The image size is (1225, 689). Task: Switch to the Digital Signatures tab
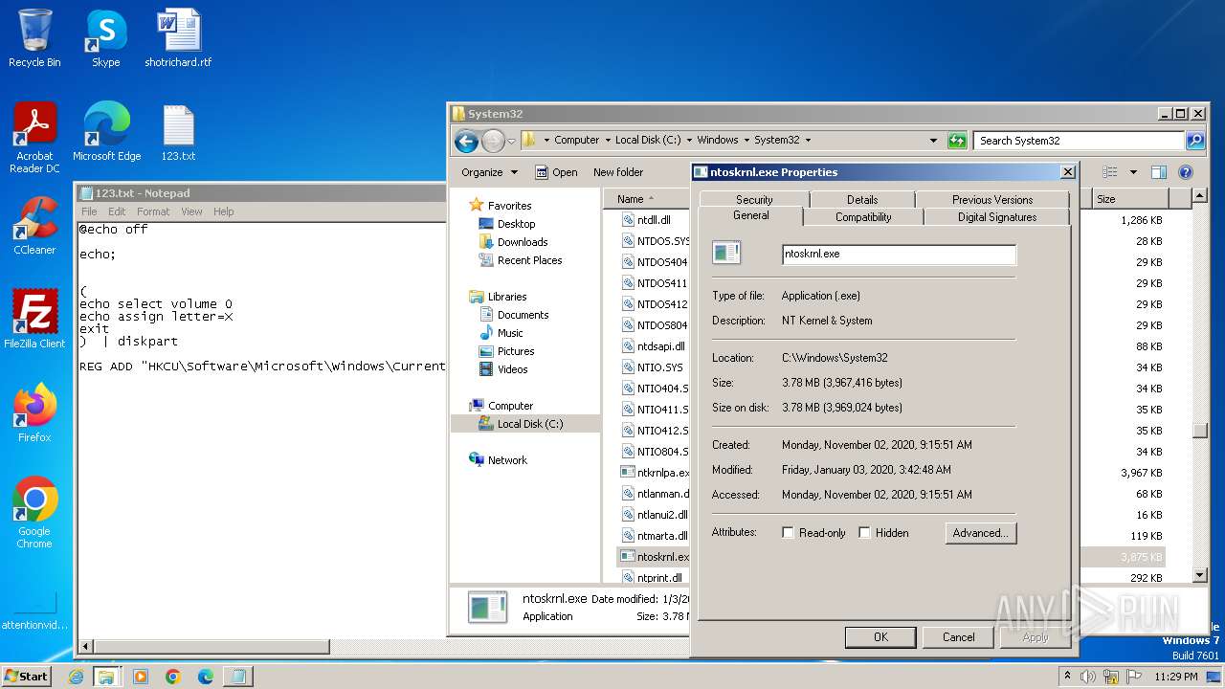(997, 217)
